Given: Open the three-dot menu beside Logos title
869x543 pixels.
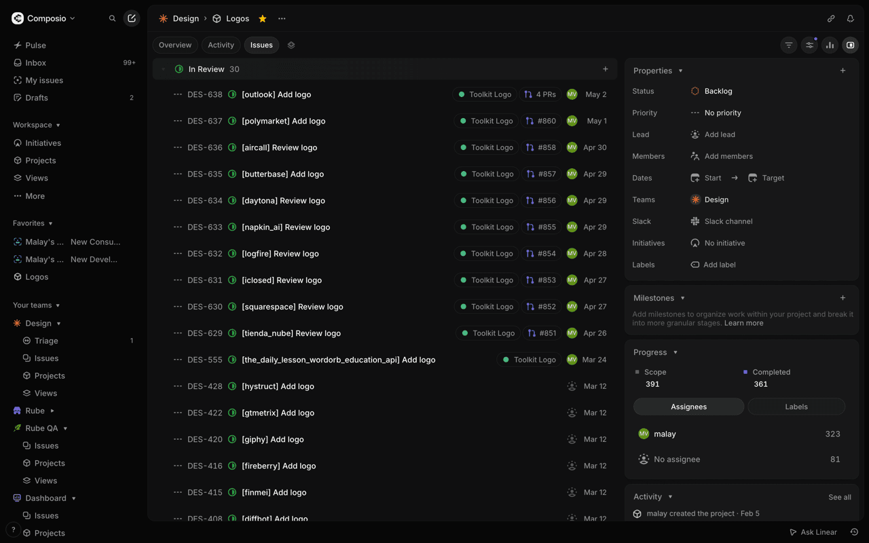Looking at the screenshot, I should [282, 18].
